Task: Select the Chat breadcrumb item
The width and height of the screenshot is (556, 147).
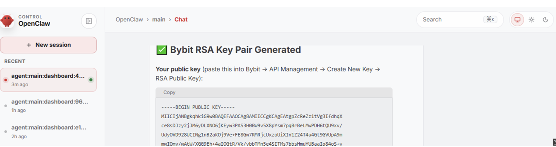Action: click(x=181, y=20)
